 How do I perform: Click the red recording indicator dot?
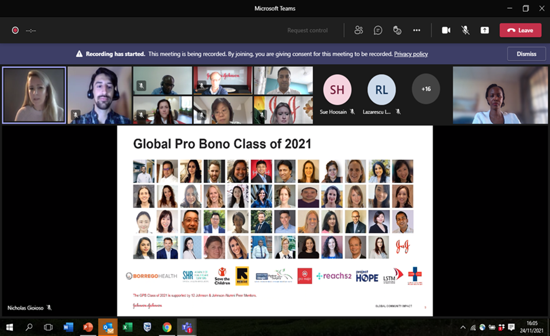pyautogui.click(x=14, y=30)
